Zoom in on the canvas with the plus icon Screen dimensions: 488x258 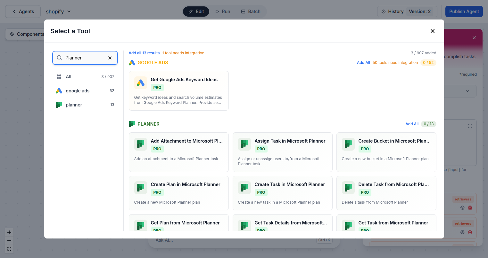[x=9, y=232]
